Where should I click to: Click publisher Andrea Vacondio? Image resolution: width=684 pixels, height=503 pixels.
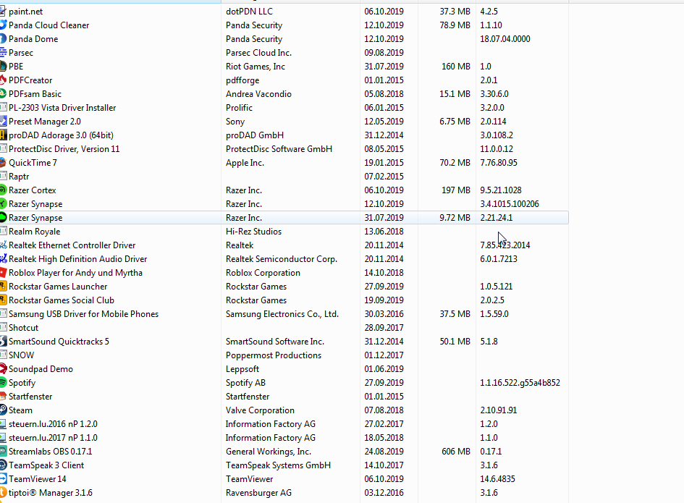[258, 94]
